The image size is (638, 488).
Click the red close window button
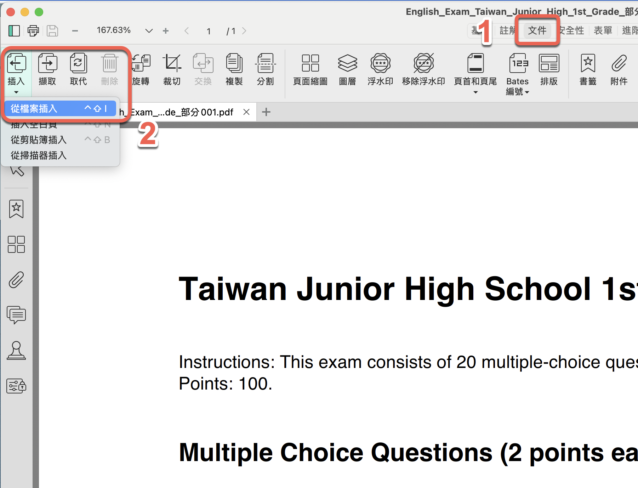pos(11,12)
